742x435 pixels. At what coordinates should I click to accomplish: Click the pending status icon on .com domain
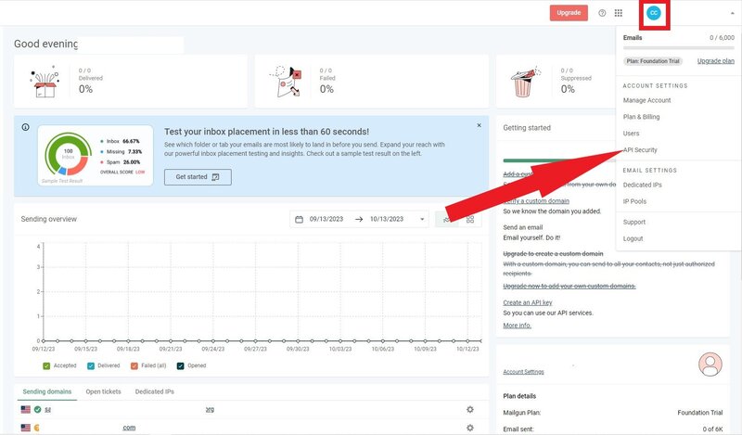pyautogui.click(x=36, y=428)
